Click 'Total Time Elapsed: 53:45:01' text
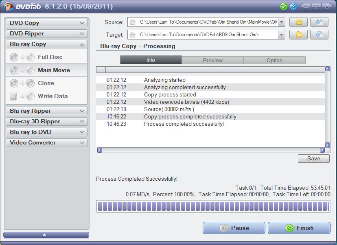Viewport: 337px width, 245px height. pos(295,188)
